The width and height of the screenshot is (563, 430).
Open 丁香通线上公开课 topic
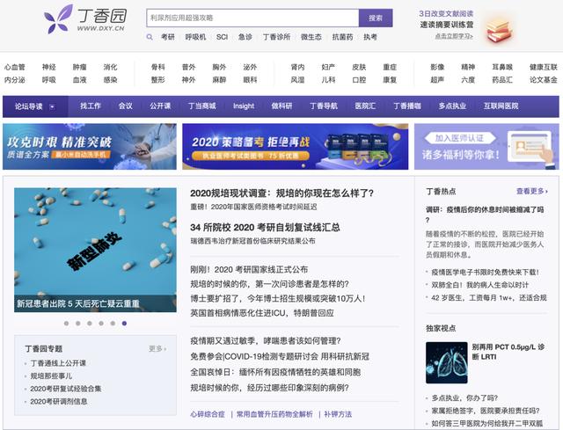coord(58,363)
